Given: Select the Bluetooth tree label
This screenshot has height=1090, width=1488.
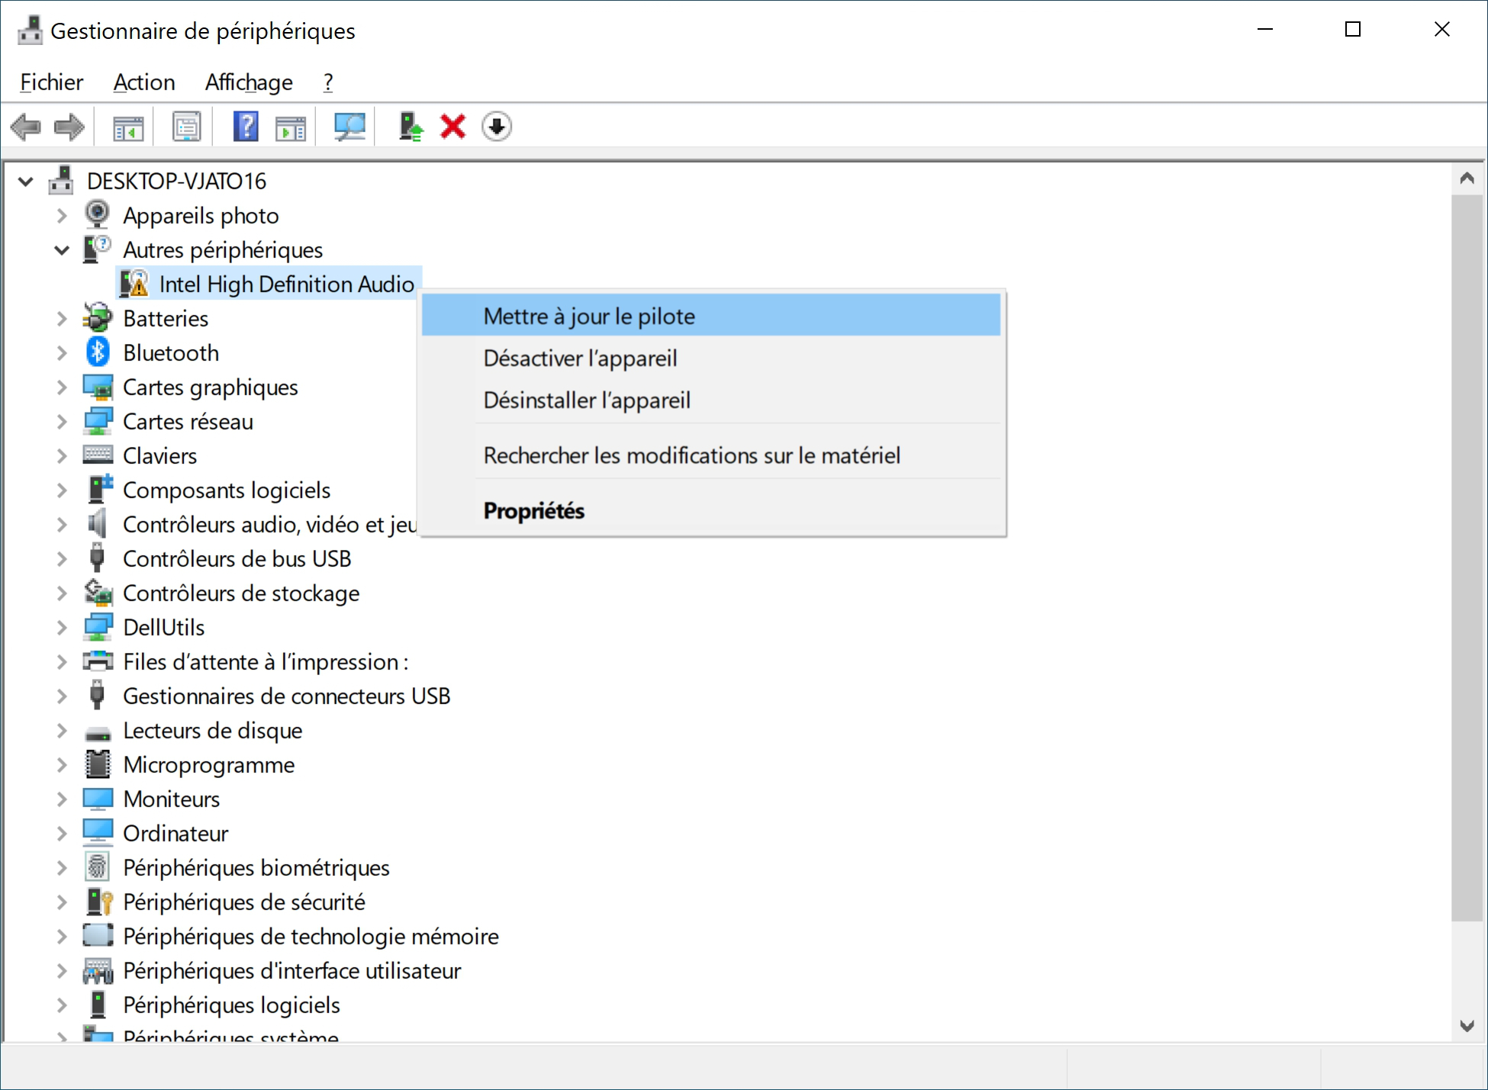Looking at the screenshot, I should 171,352.
